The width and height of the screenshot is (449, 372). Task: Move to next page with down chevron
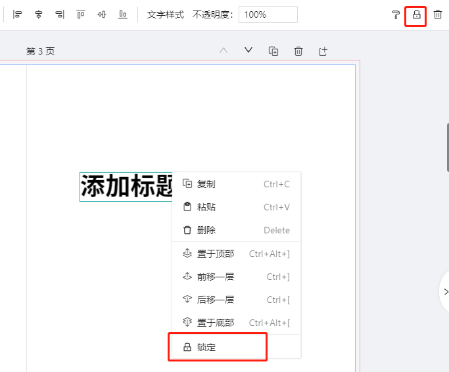(x=248, y=51)
